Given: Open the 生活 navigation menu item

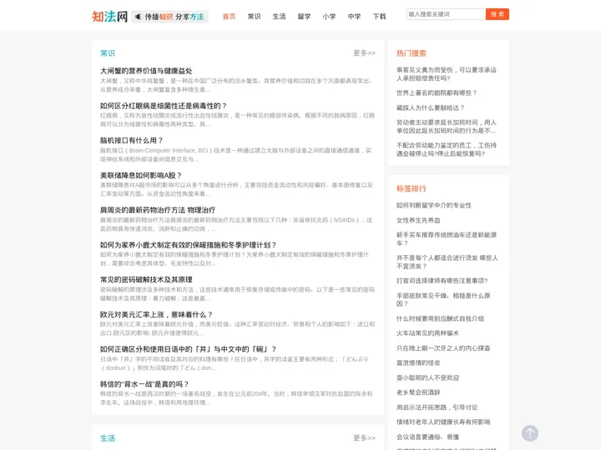Looking at the screenshot, I should [x=279, y=17].
